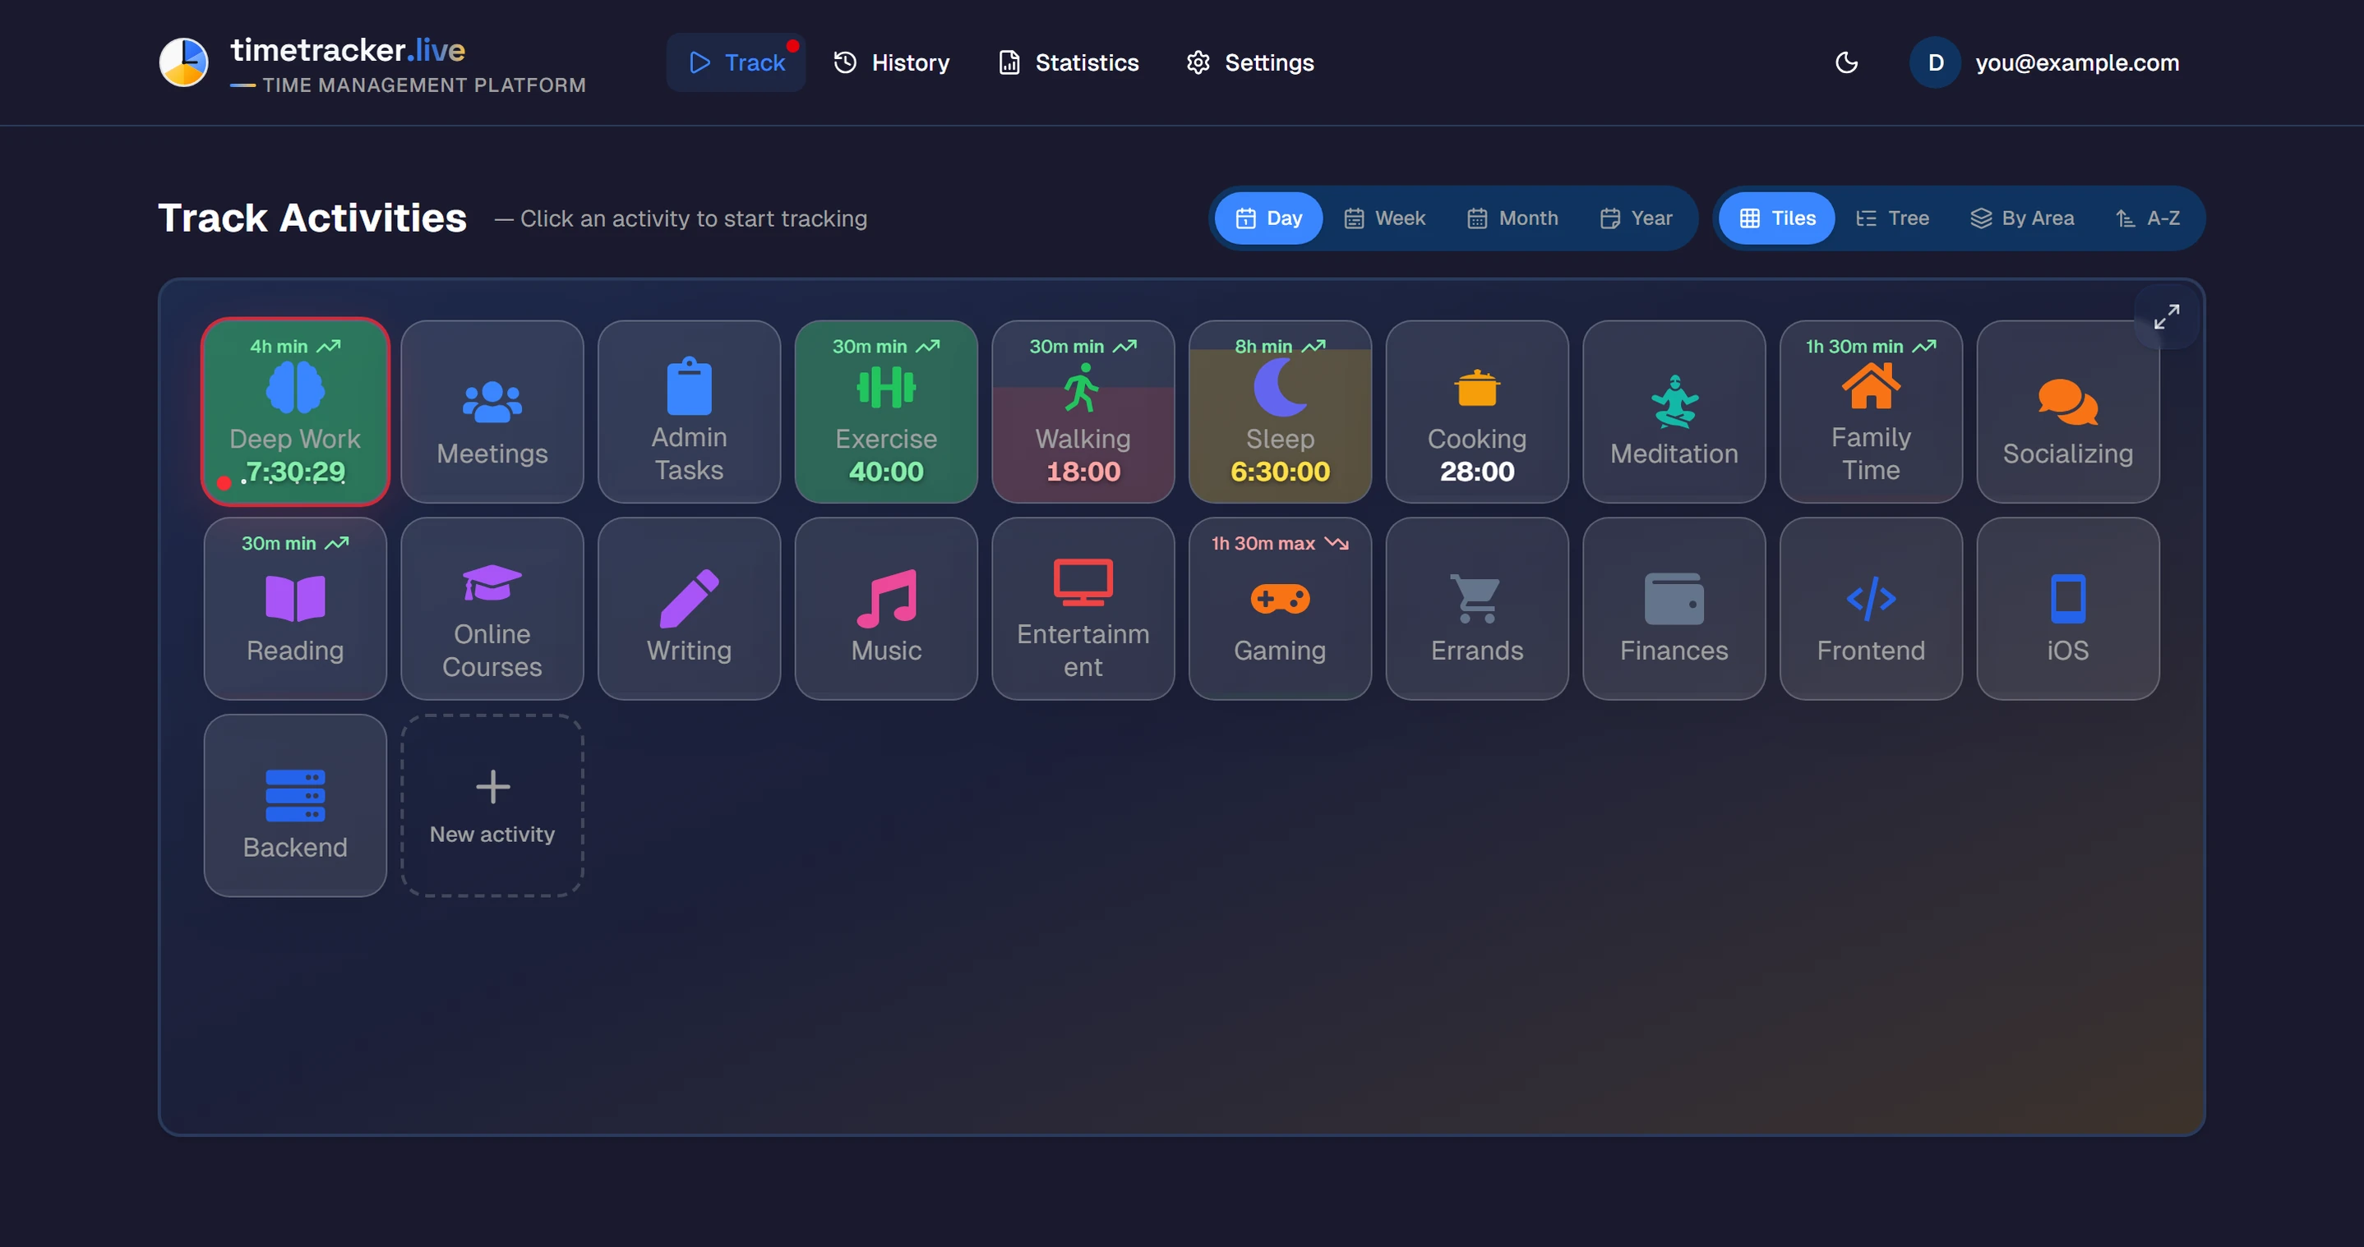The width and height of the screenshot is (2364, 1247).
Task: Switch time range to Day
Action: (x=1268, y=219)
